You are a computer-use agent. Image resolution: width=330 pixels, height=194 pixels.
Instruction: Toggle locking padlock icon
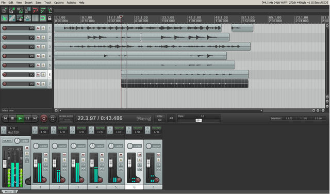point(49,18)
